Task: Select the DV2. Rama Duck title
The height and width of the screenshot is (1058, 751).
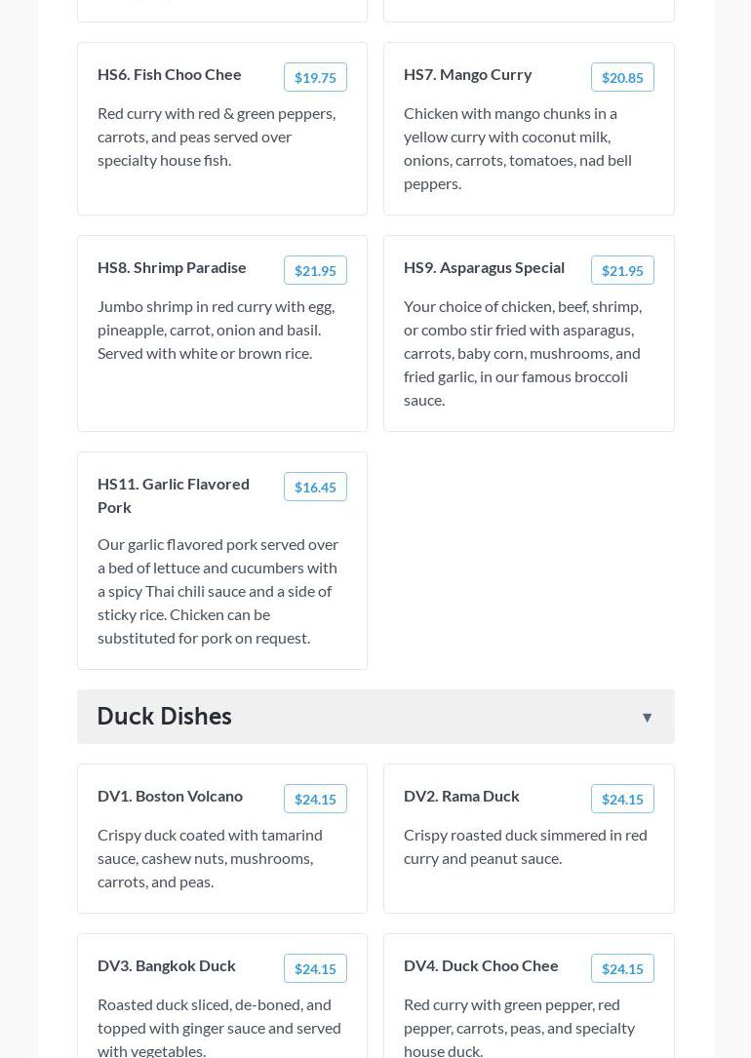Action: pyautogui.click(x=461, y=796)
